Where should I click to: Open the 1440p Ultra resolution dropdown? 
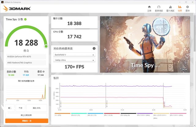pyautogui.click(x=74, y=60)
